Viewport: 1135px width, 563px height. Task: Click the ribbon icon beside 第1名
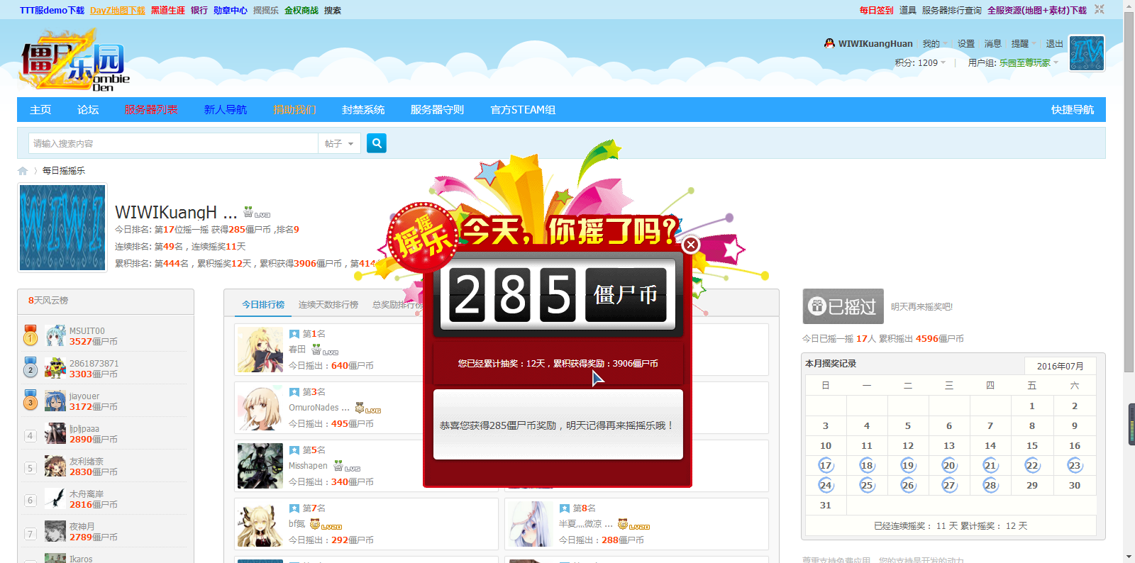[x=294, y=334]
